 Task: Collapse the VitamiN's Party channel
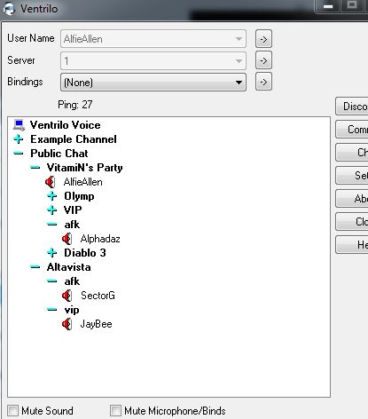(x=35, y=168)
